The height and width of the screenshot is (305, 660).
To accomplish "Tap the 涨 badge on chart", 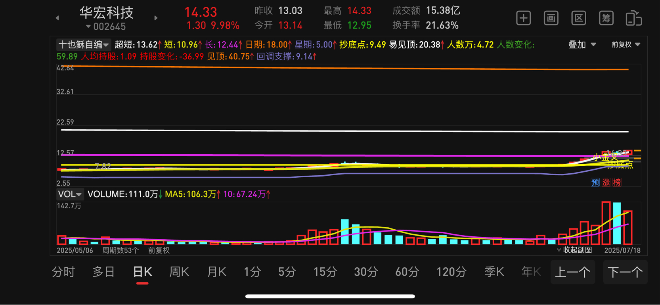I will pos(606,182).
